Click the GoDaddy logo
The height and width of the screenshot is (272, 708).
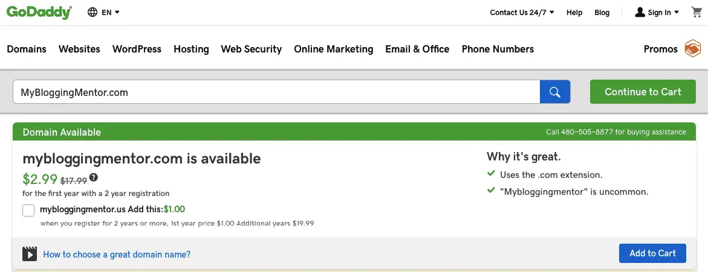[x=39, y=12]
